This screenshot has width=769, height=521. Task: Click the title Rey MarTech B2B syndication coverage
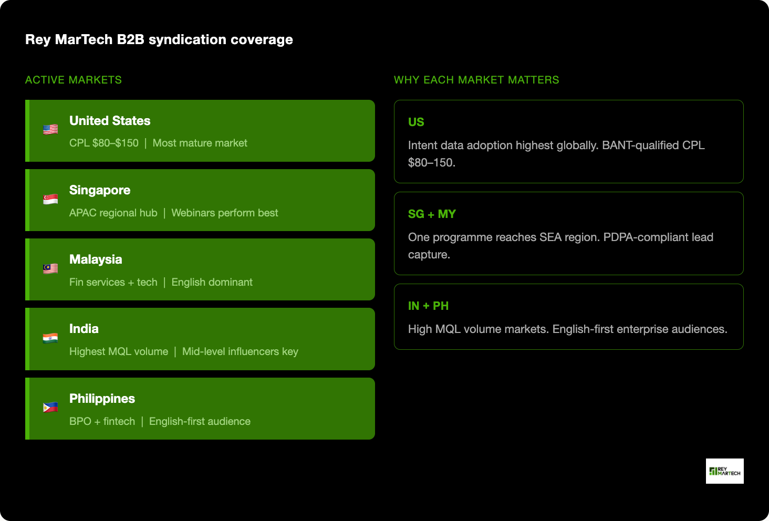click(159, 40)
